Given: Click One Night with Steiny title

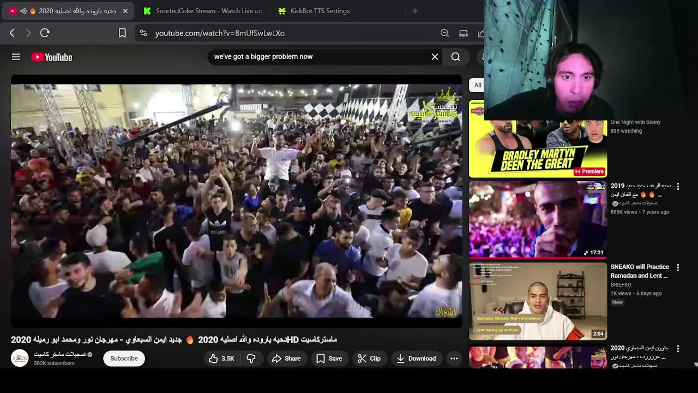Looking at the screenshot, I should 635,122.
